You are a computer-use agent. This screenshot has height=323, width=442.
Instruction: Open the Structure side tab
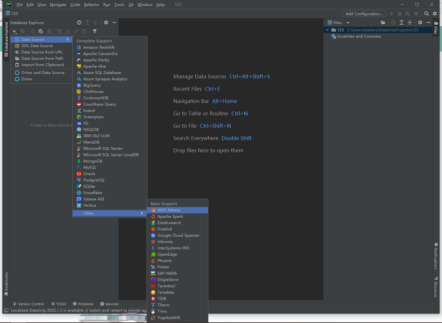click(x=436, y=287)
